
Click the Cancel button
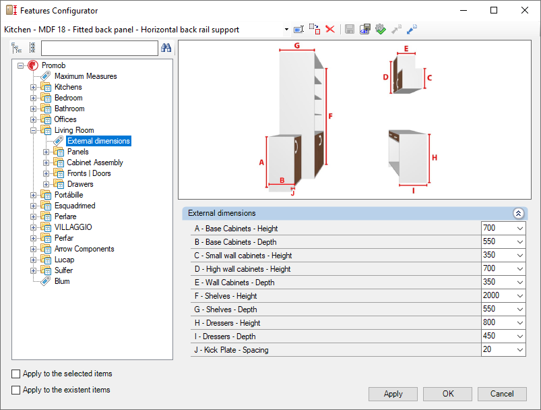pos(502,394)
